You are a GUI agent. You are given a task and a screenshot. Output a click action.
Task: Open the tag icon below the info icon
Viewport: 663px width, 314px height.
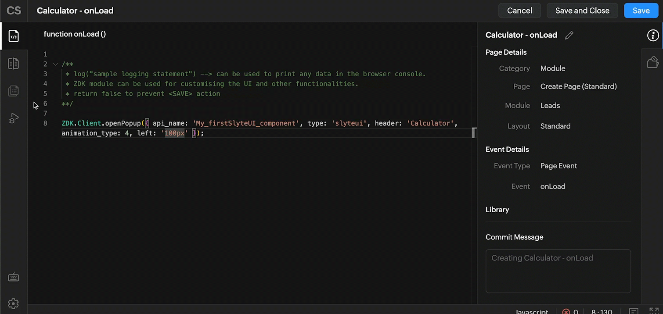pyautogui.click(x=653, y=62)
